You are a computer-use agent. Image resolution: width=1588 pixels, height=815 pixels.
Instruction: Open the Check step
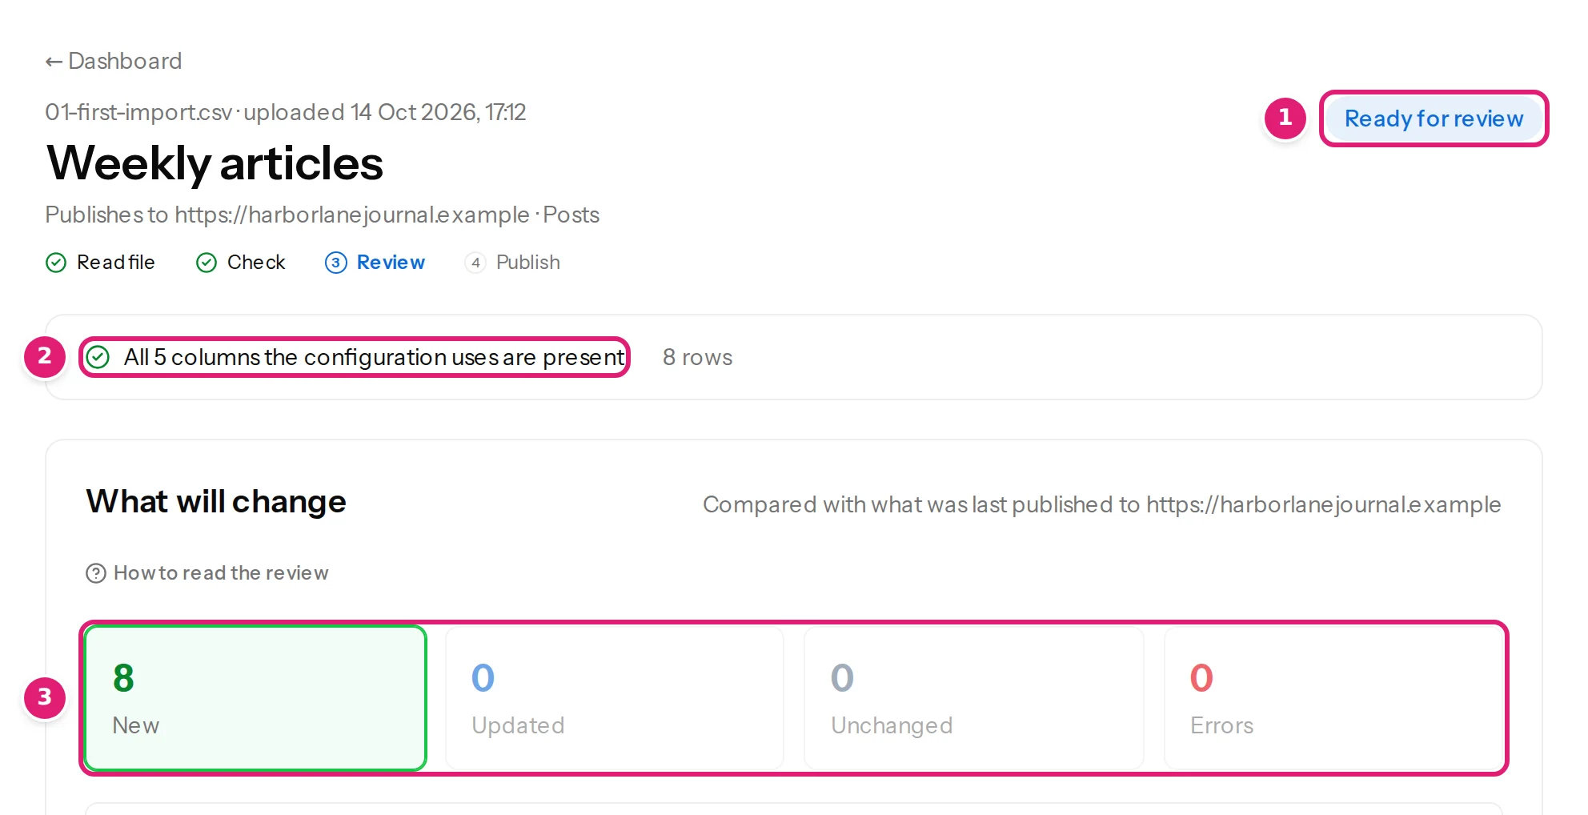click(x=241, y=263)
